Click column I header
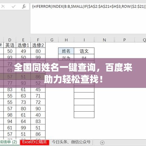This screenshot has height=146, width=146. click(x=84, y=40)
